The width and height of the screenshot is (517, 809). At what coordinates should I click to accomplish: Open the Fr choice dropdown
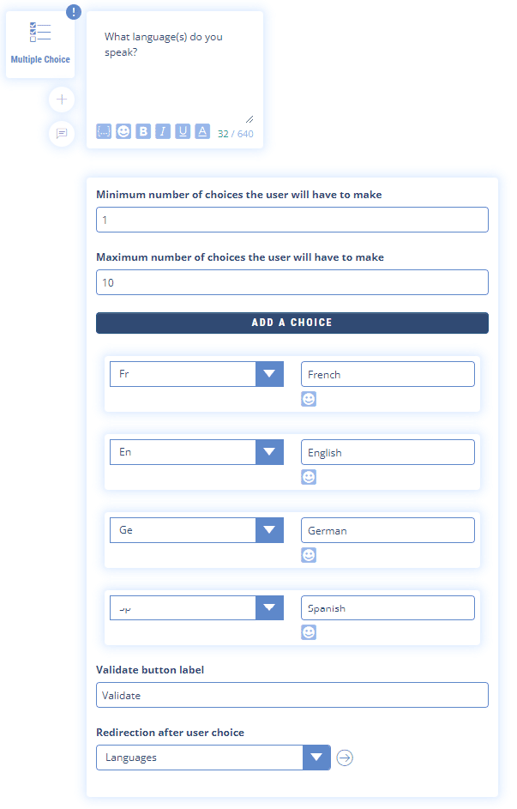pos(269,374)
